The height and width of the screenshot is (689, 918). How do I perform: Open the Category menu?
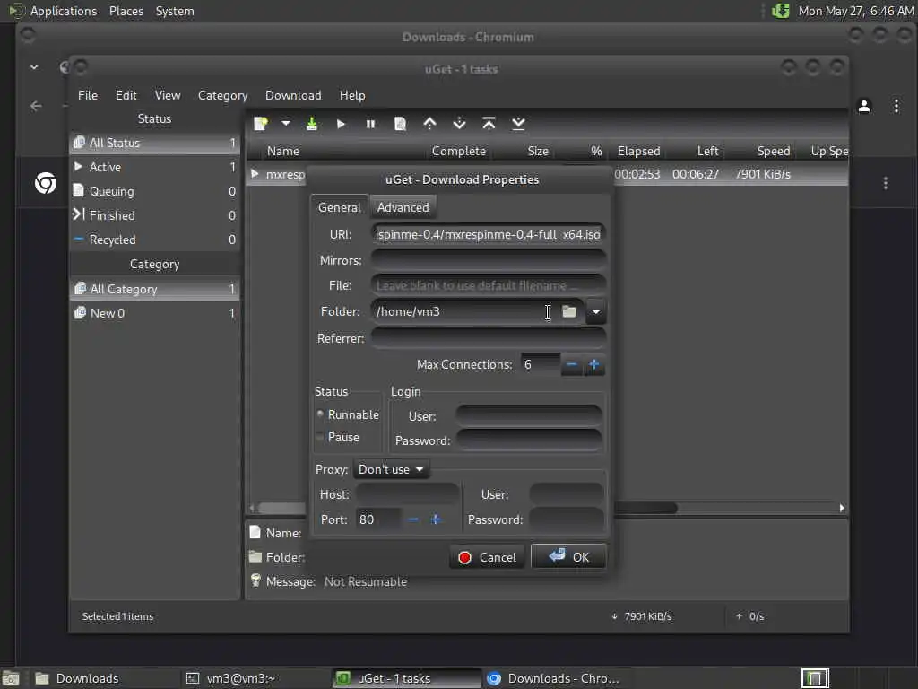[222, 95]
